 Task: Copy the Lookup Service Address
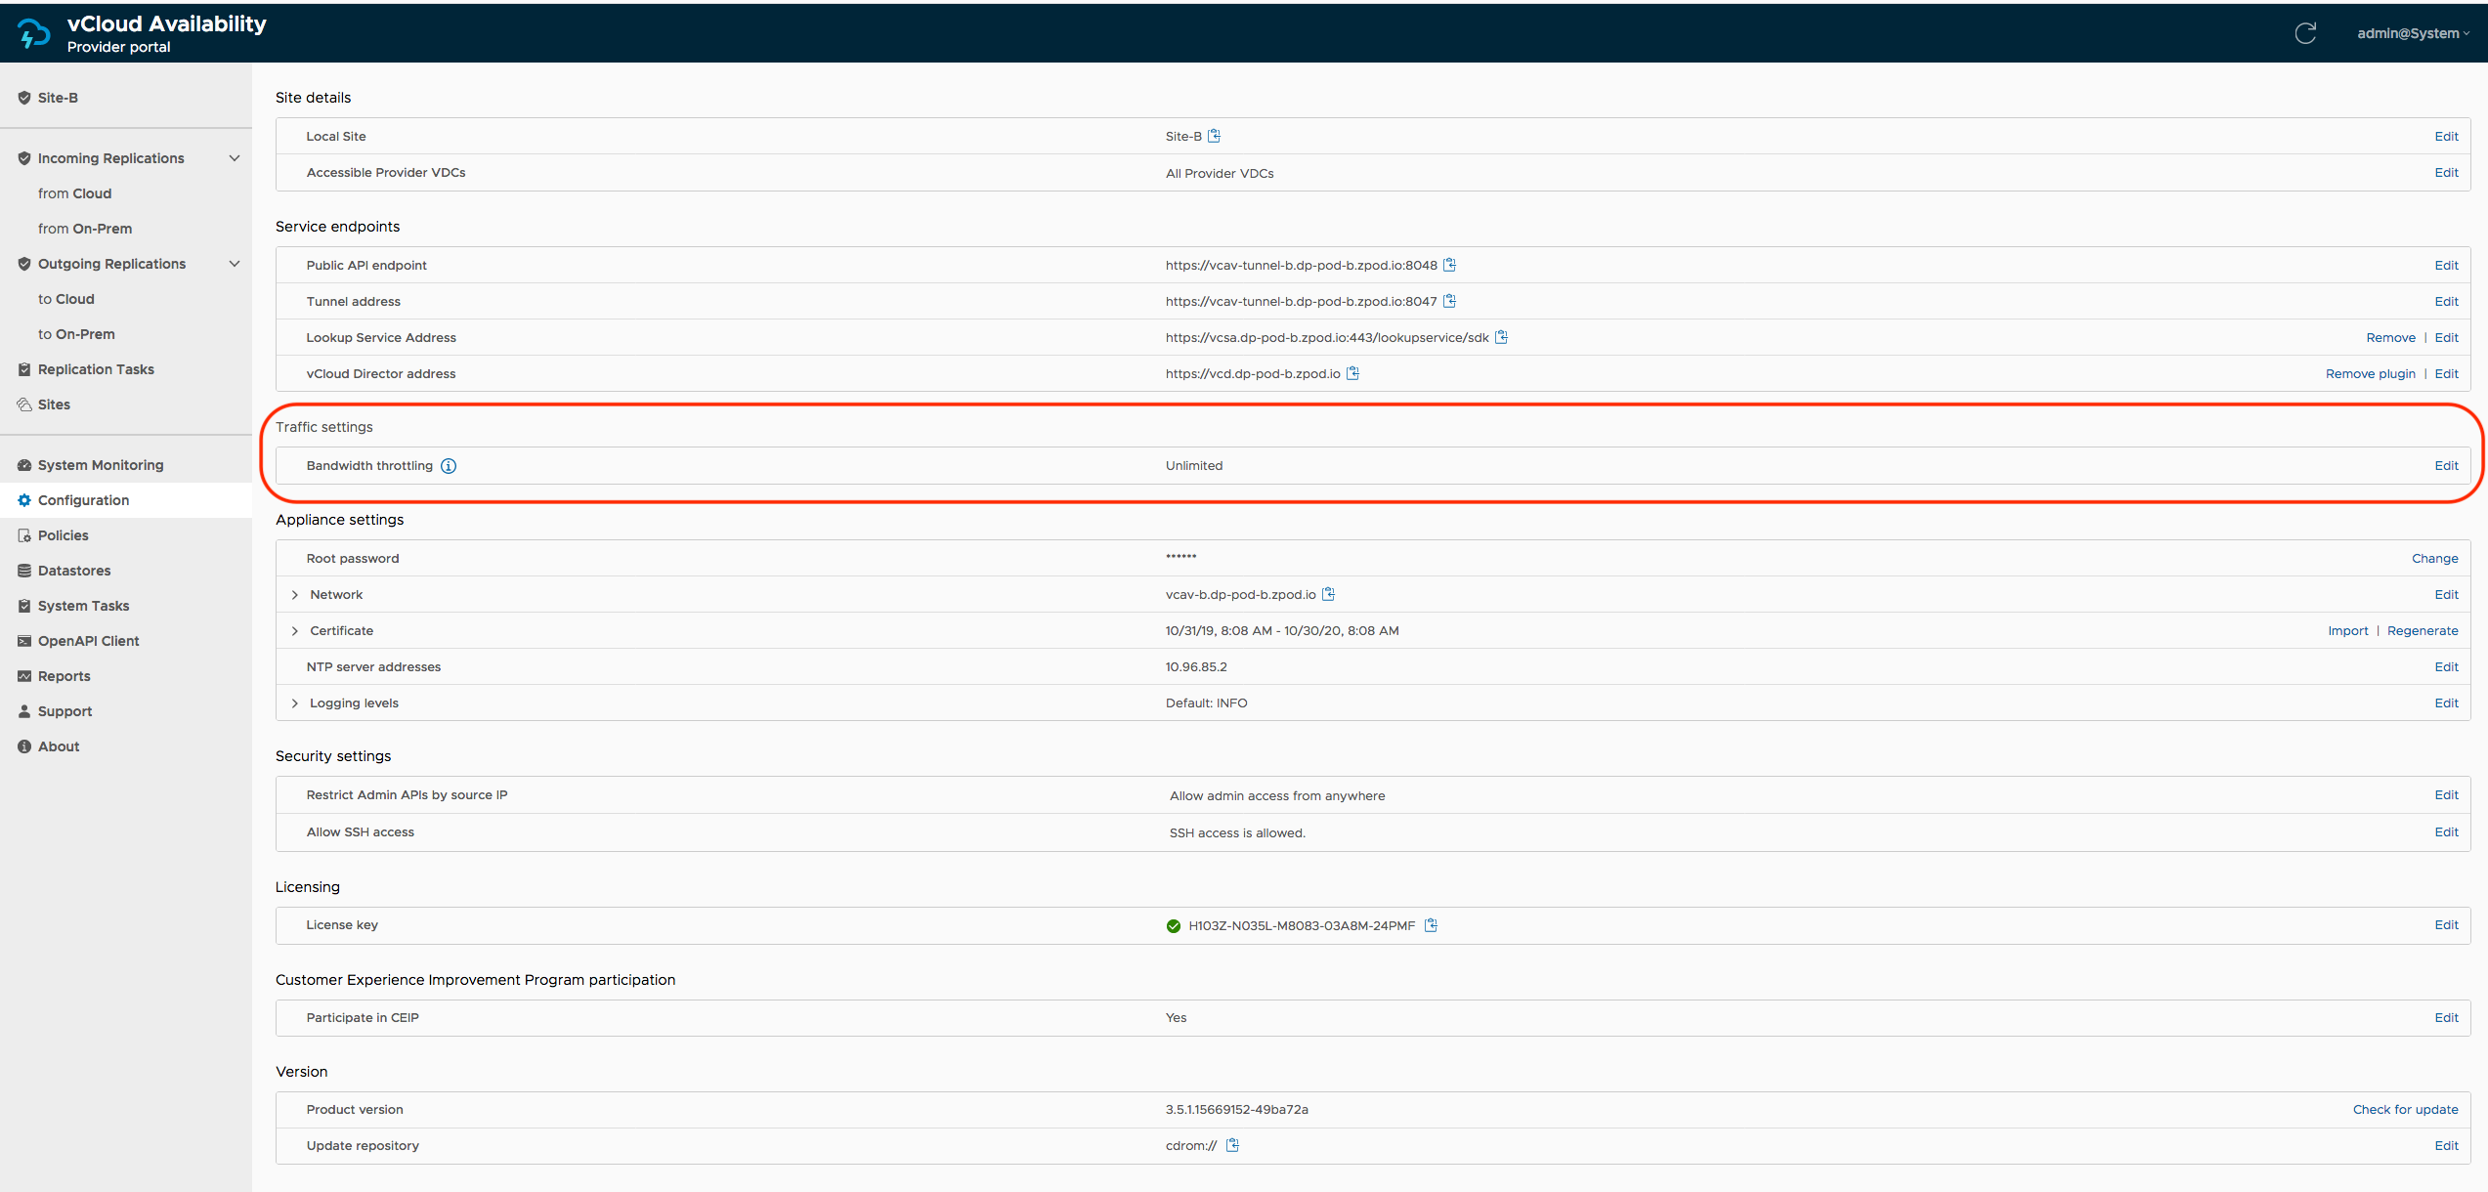[x=1502, y=337]
